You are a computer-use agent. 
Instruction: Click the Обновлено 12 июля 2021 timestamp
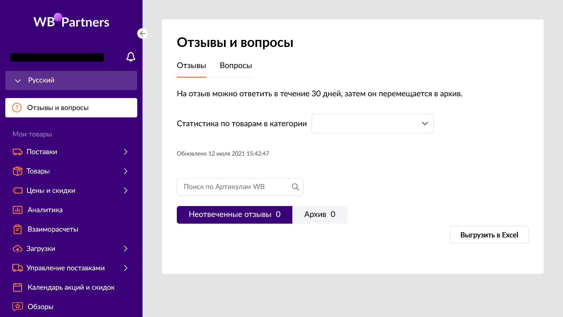(x=223, y=154)
